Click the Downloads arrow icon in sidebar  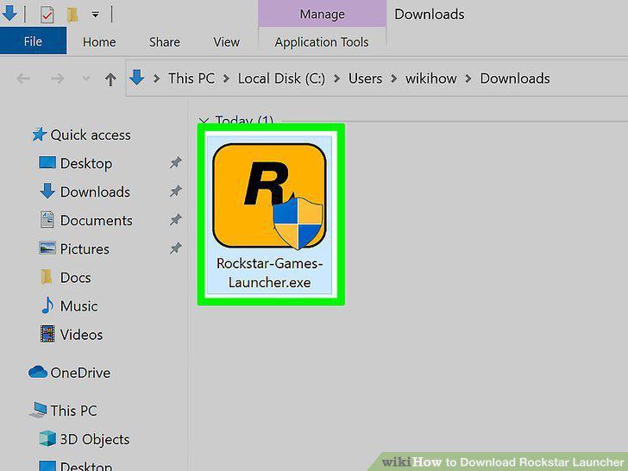pos(47,191)
